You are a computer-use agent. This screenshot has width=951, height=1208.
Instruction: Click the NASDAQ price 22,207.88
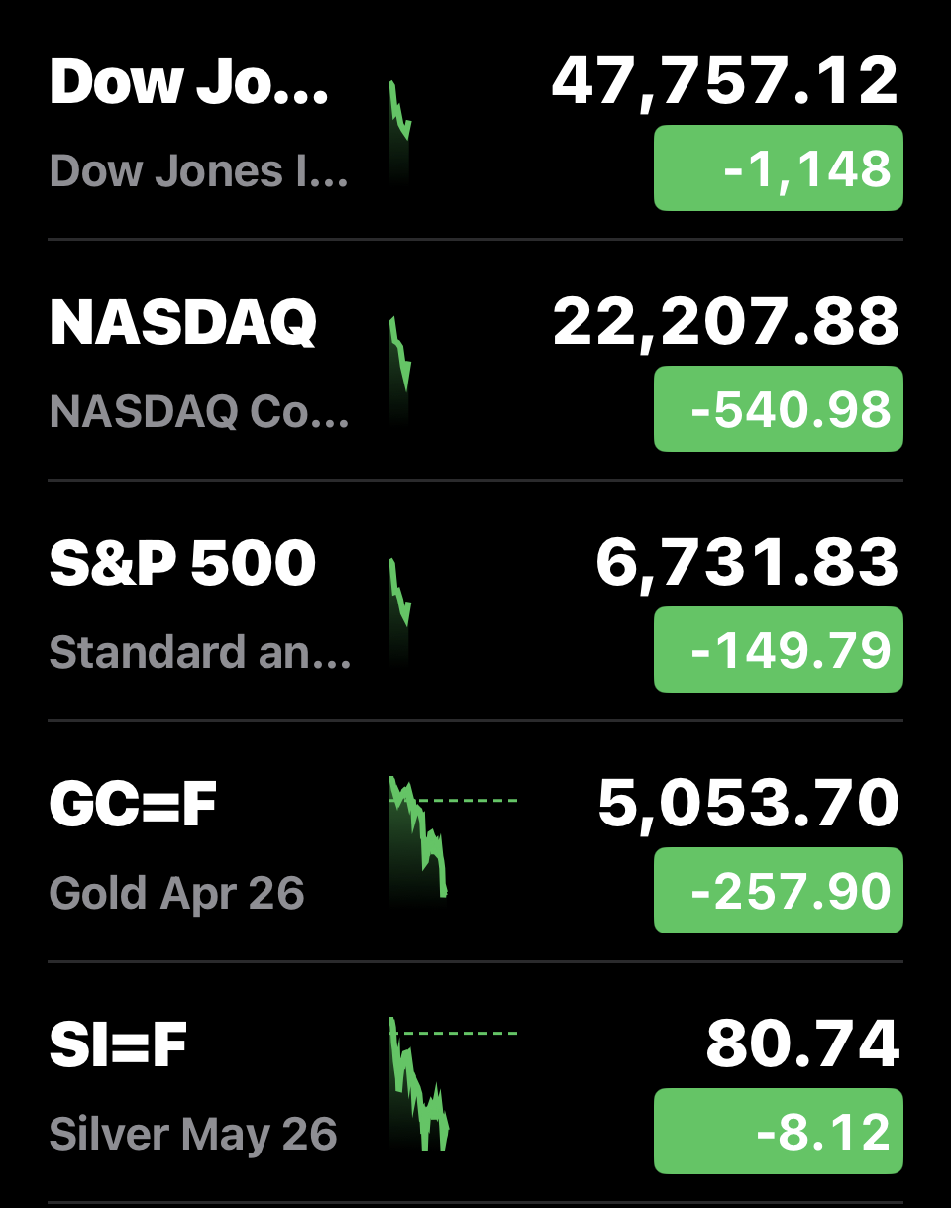(x=725, y=322)
